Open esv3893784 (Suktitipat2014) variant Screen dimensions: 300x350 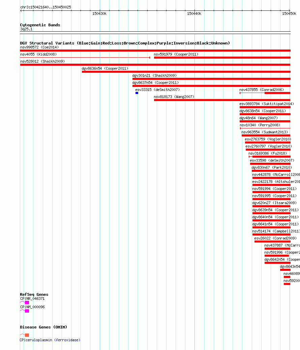[267, 104]
